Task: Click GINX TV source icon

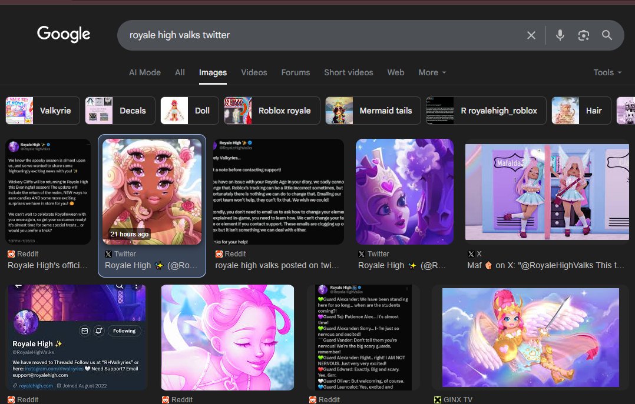Action: [437, 399]
